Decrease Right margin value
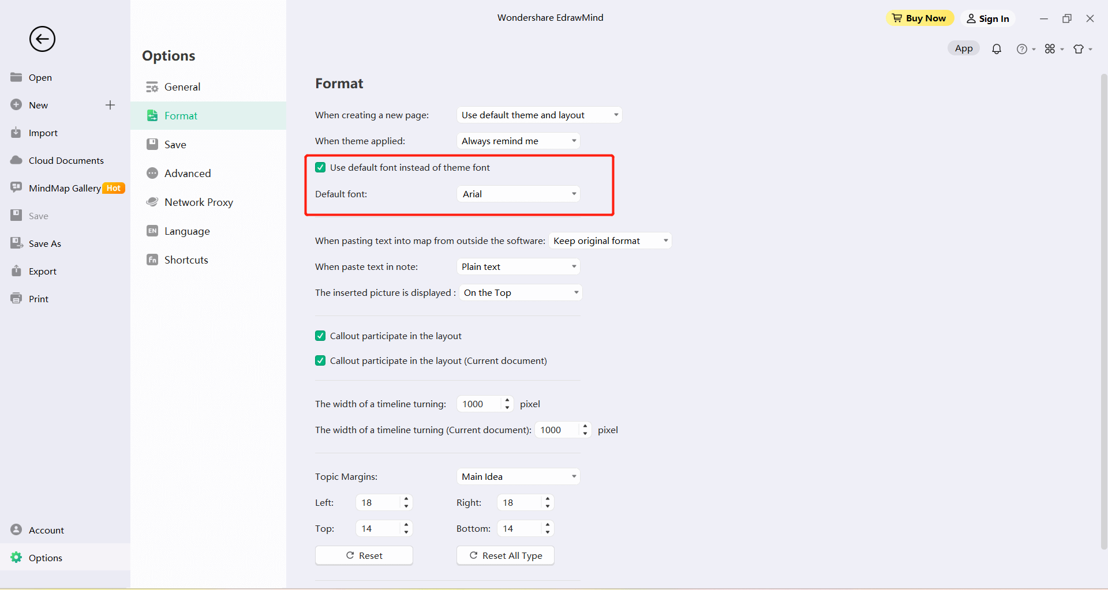Image resolution: width=1108 pixels, height=590 pixels. (548, 506)
